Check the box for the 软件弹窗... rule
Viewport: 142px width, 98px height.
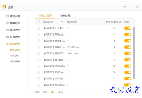[x=38, y=79]
